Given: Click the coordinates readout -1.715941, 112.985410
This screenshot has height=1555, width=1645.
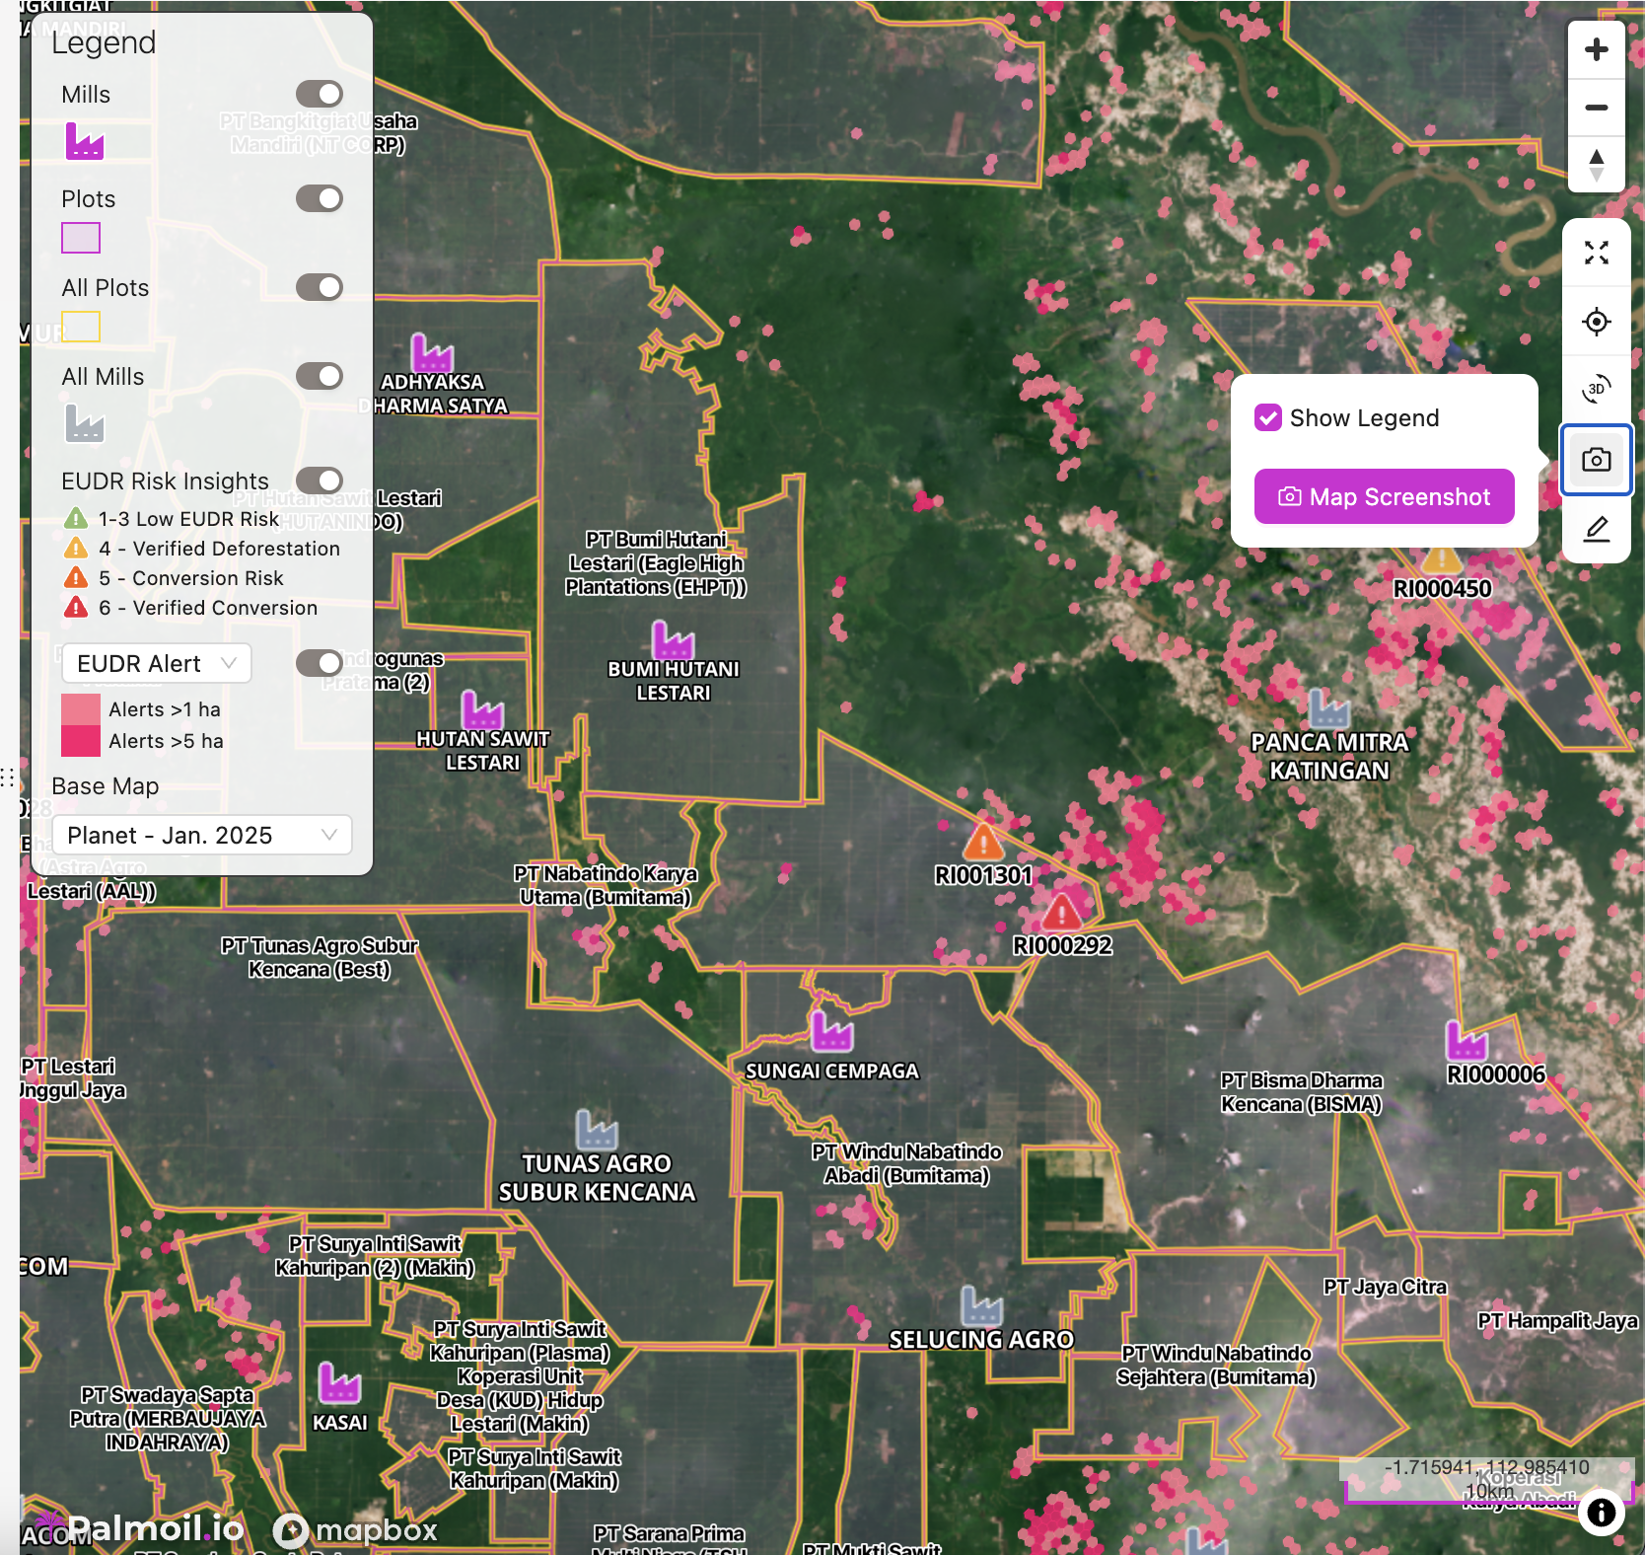Looking at the screenshot, I should [1486, 1467].
